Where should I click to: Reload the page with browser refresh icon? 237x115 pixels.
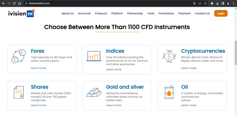click(x=14, y=3)
